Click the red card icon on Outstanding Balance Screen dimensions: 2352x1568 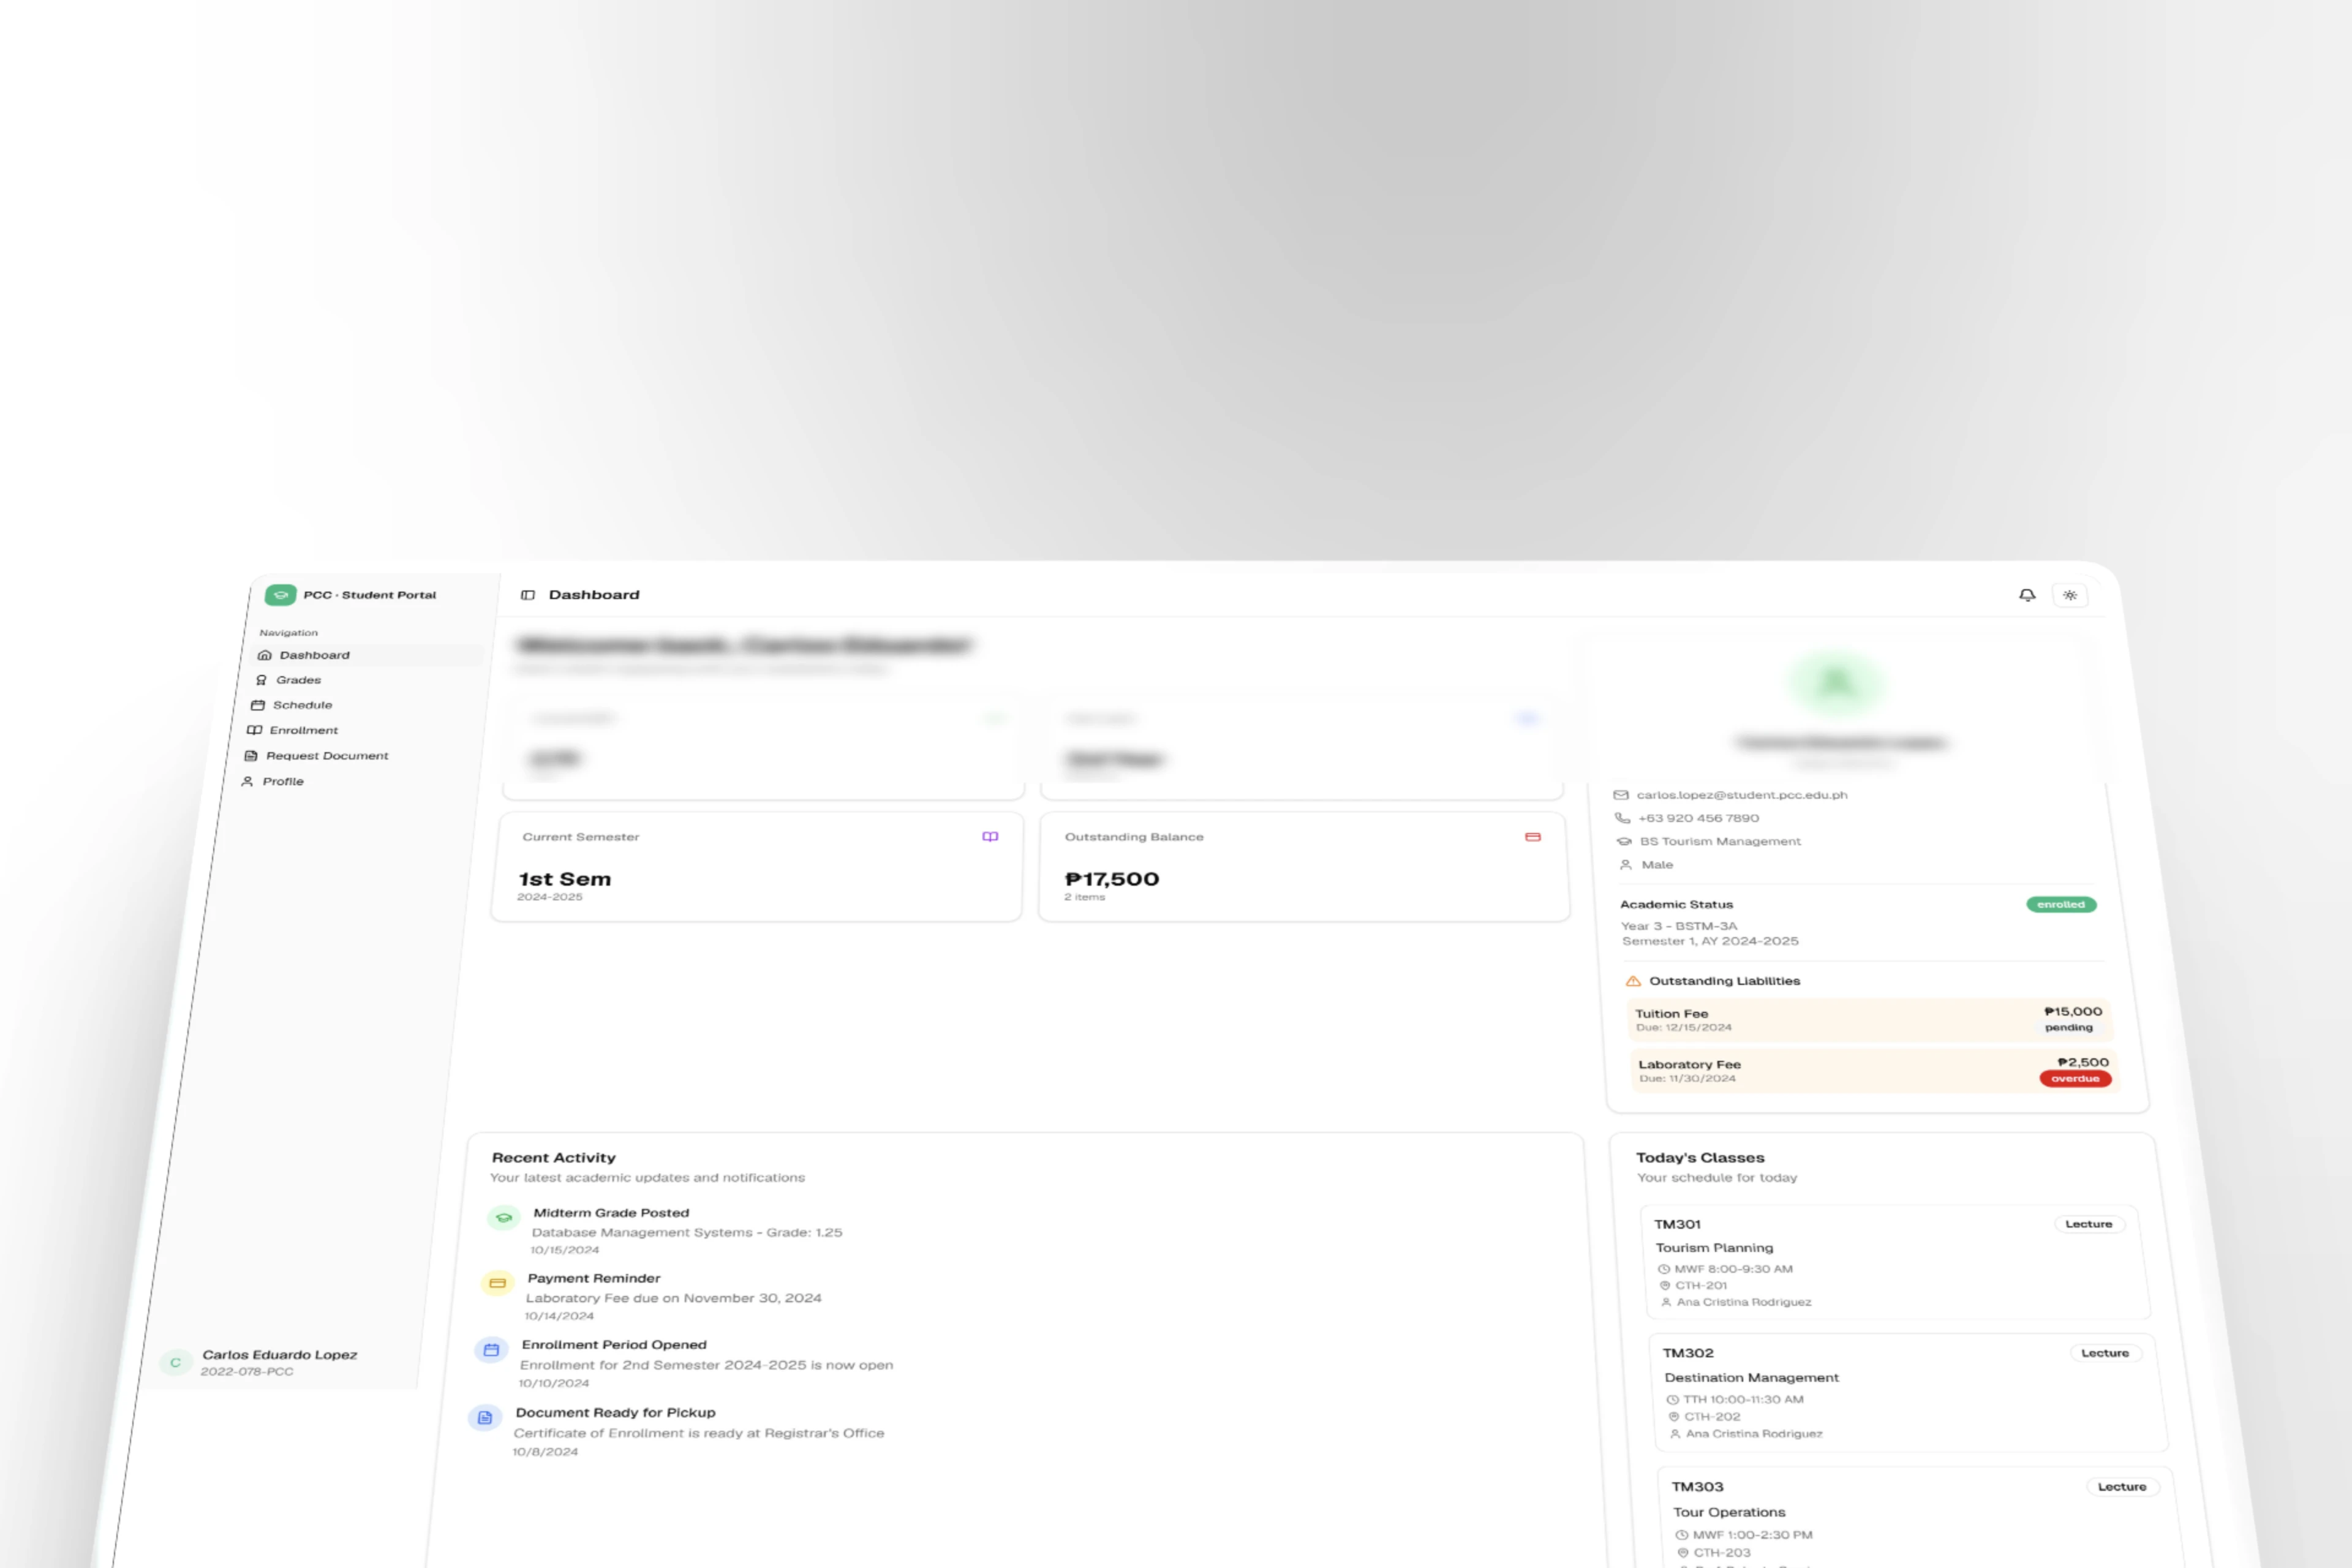pos(1533,837)
